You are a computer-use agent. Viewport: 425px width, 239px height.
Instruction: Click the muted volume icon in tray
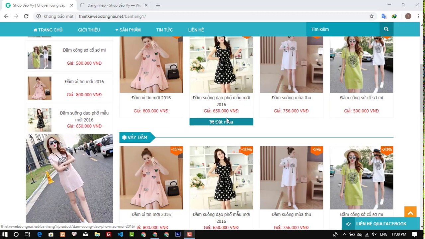(x=375, y=234)
